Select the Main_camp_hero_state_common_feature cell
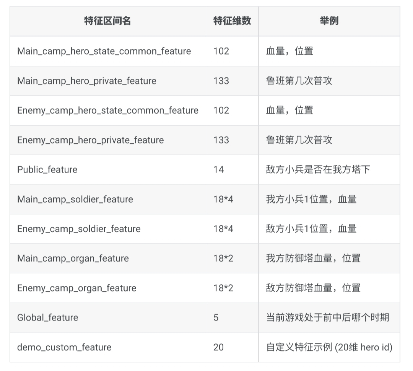This screenshot has height=371, width=413. [104, 51]
